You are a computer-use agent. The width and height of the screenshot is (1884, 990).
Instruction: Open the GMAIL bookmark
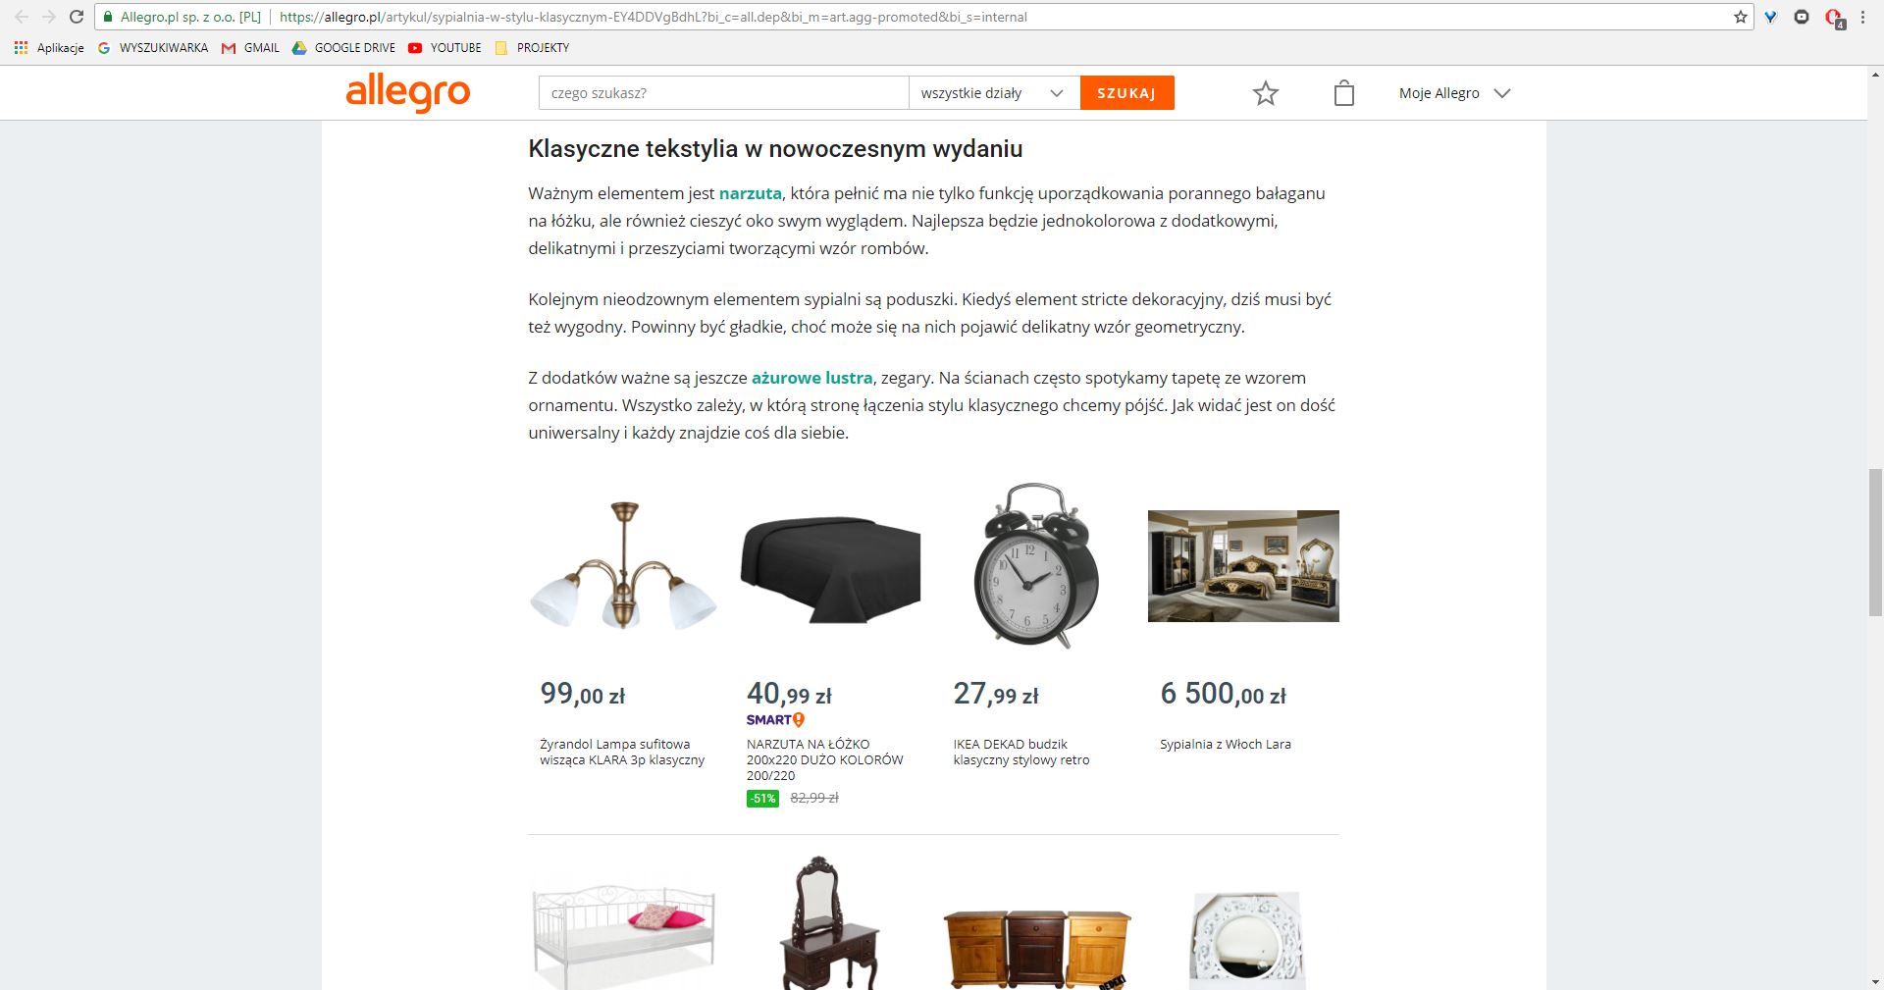(x=250, y=47)
